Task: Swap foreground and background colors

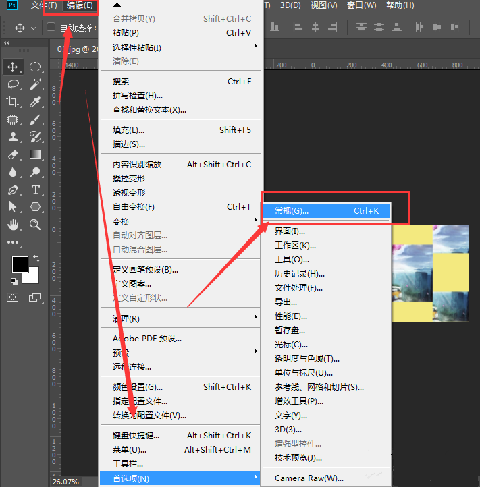Action: pyautogui.click(x=36, y=258)
